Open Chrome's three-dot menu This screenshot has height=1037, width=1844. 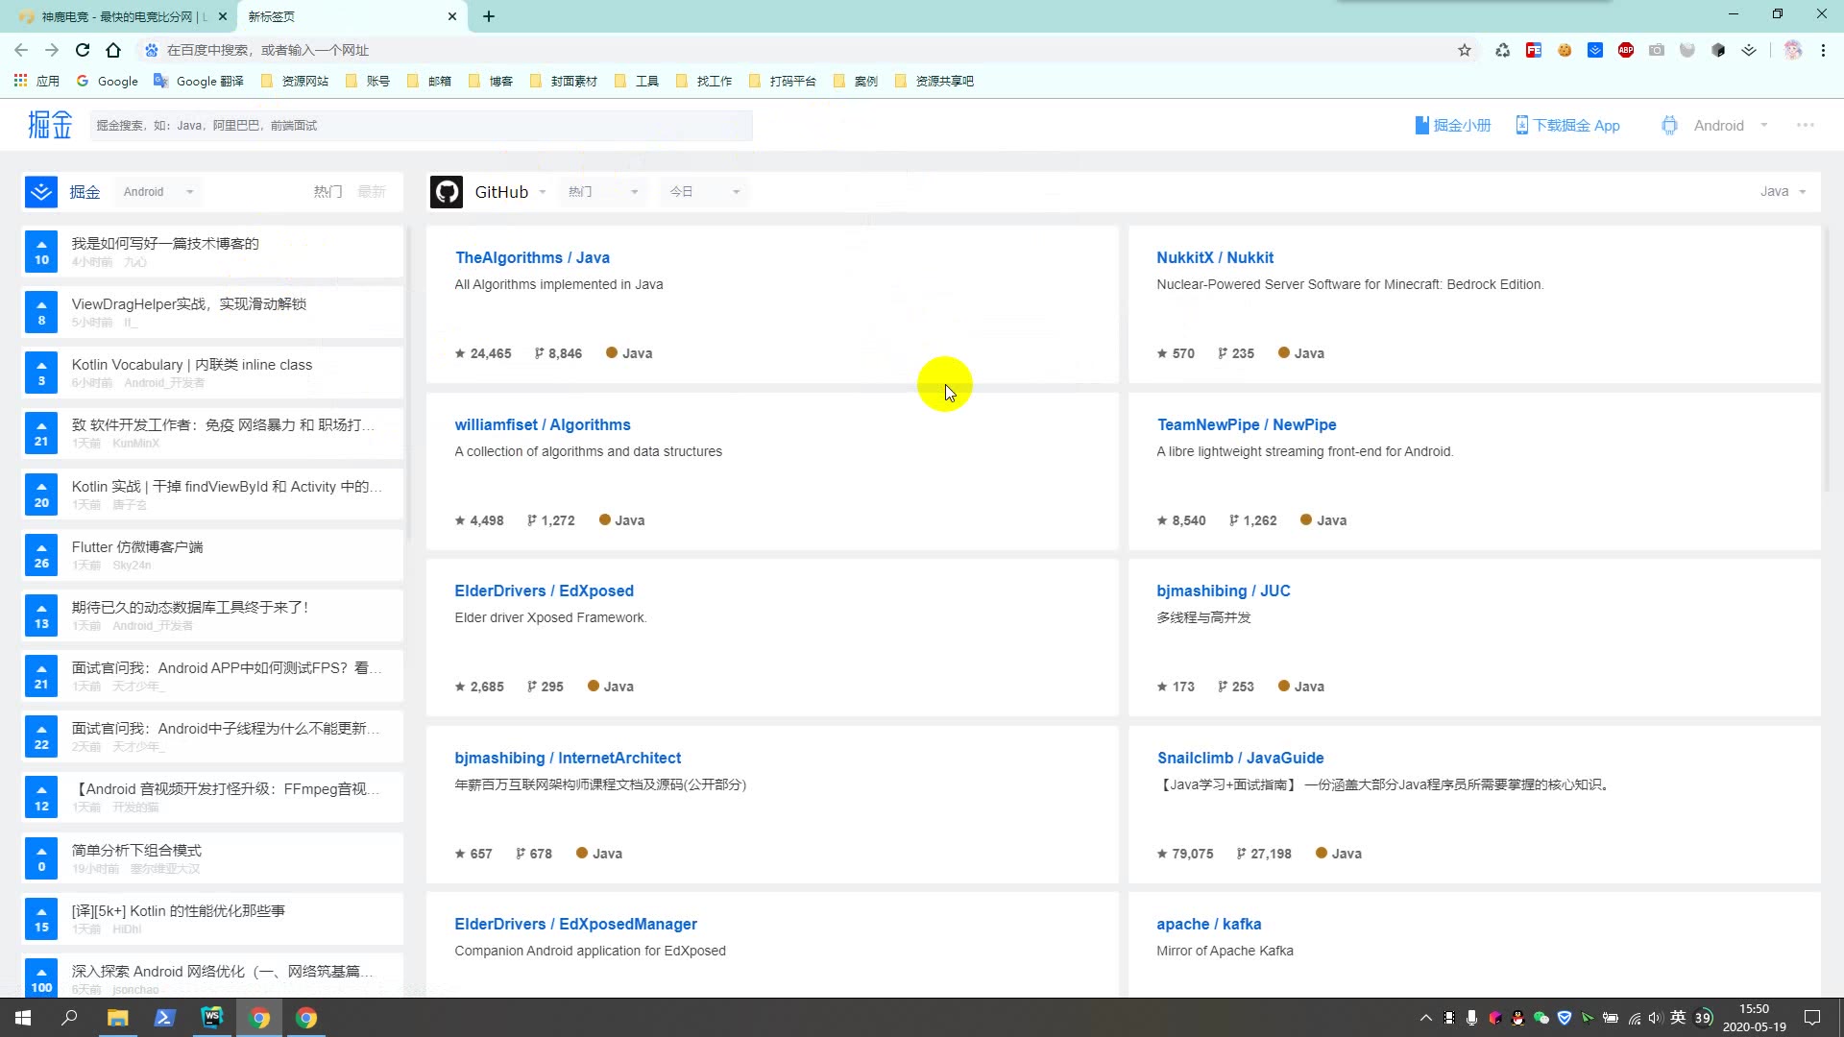tap(1823, 50)
